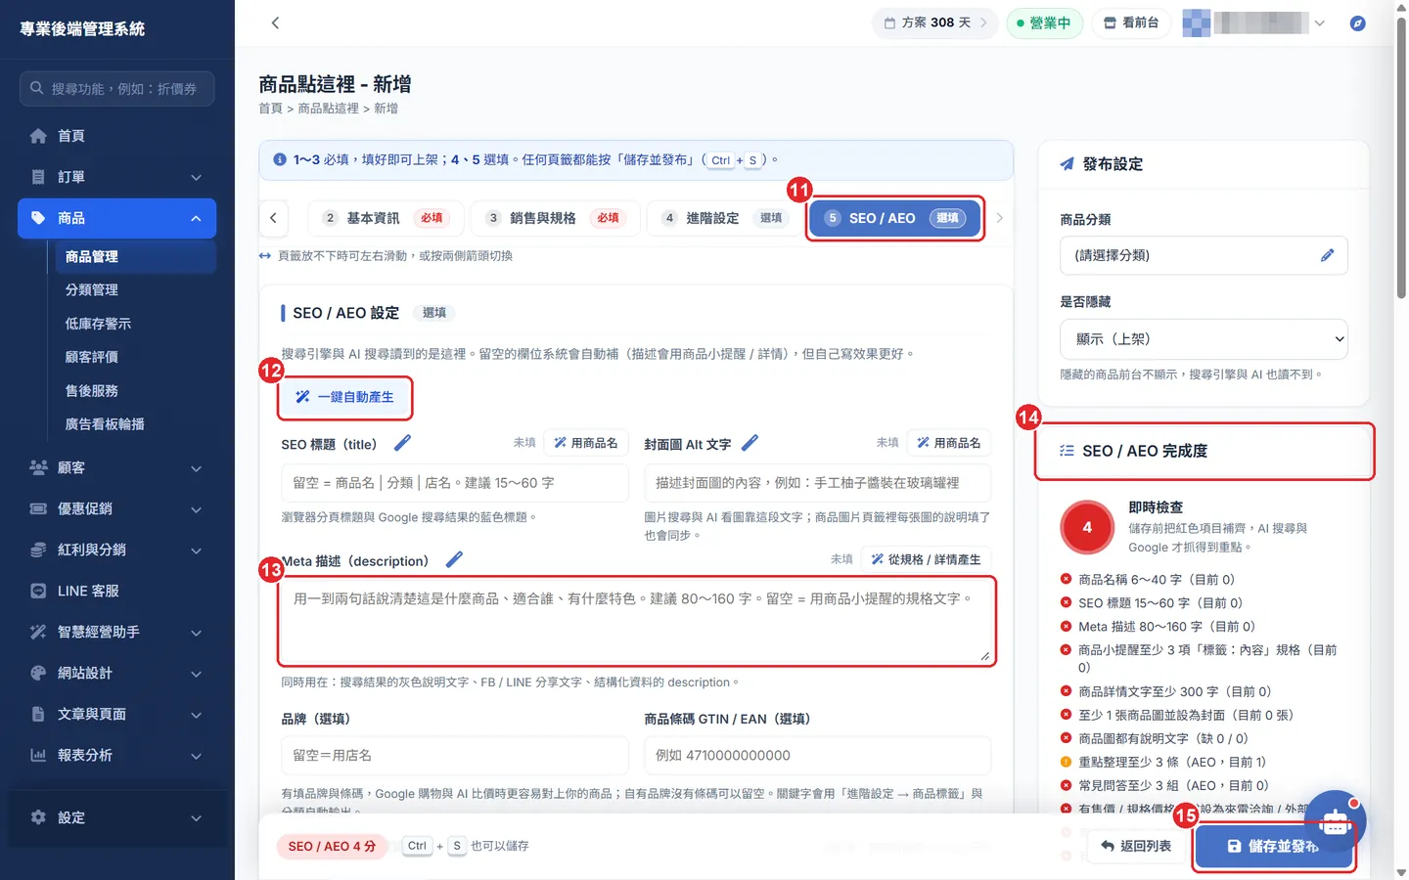The image size is (1409, 880).
Task: Open the account dropdown chevron
Action: [x=1319, y=22]
